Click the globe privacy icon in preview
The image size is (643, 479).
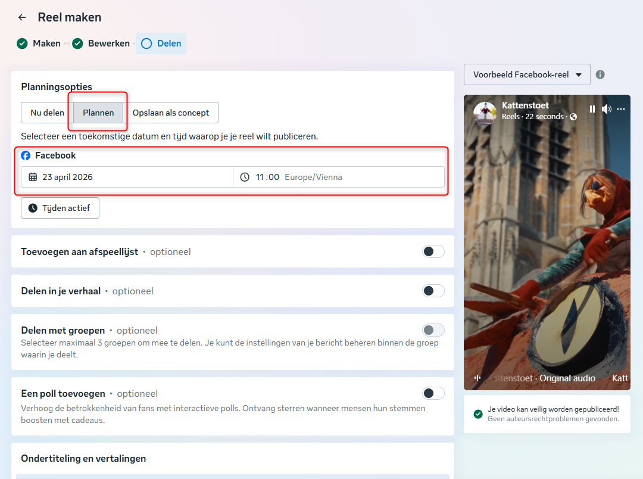click(x=573, y=117)
